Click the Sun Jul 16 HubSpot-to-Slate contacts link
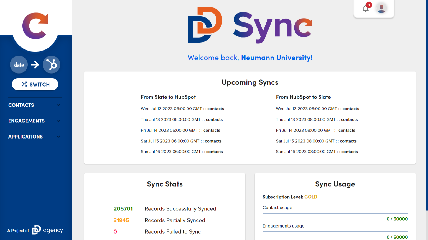The width and height of the screenshot is (428, 240). pyautogui.click(x=350, y=152)
